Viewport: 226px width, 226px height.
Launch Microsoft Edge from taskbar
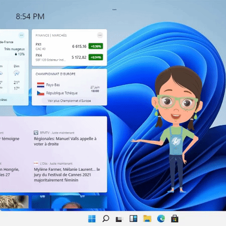pos(161,218)
